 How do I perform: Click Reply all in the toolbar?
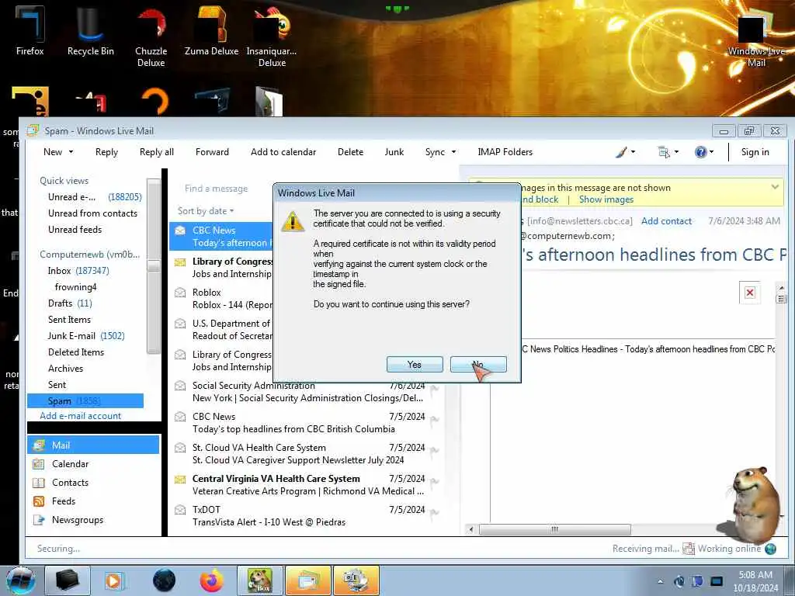(x=157, y=152)
